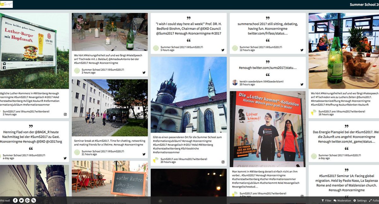
Task: Open the Jugendherberge tower photo
Action: tap(34, 181)
